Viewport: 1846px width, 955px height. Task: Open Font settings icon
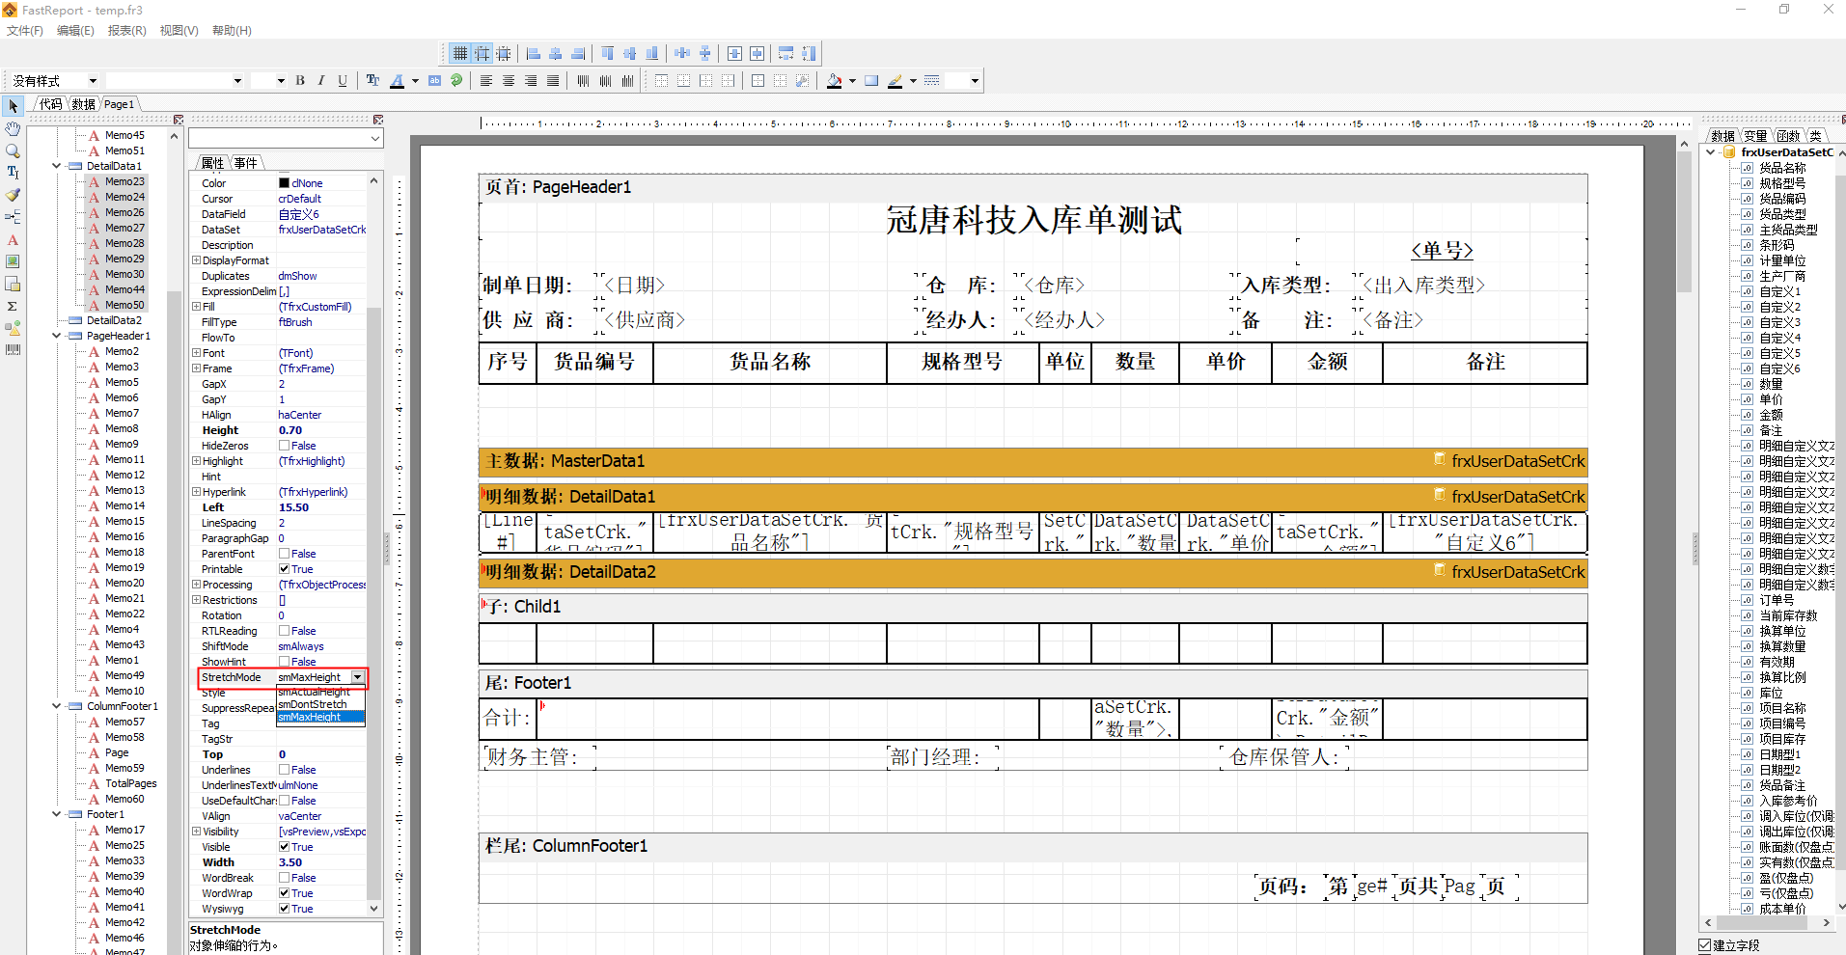click(x=373, y=81)
